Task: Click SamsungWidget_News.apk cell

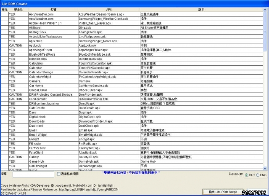Action: [109, 41]
